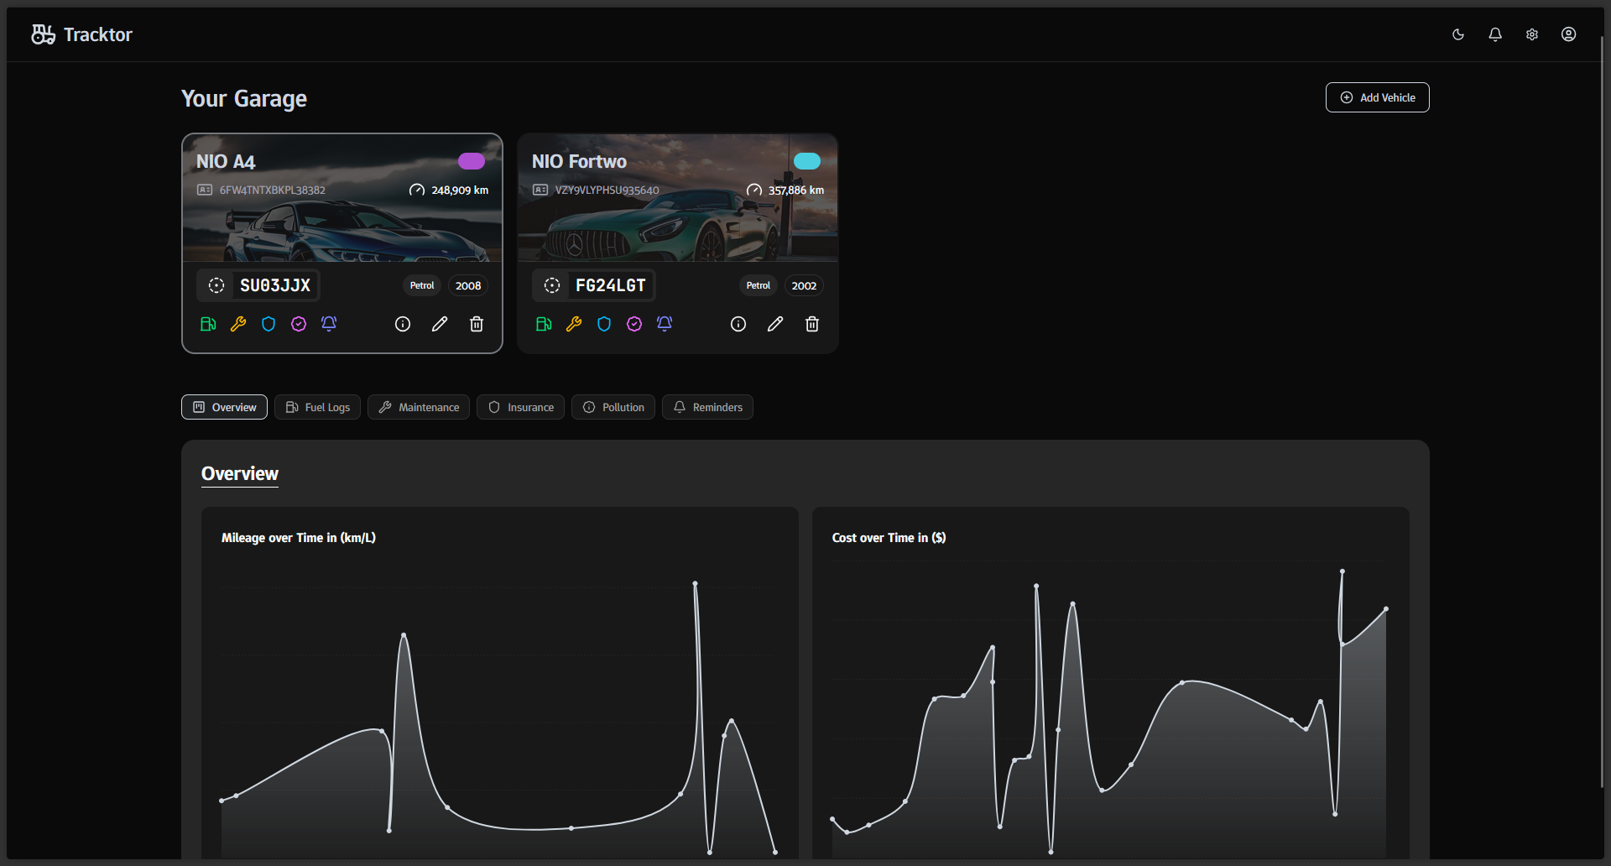Click the page vertical scrollbar
1611x866 pixels.
[1601, 411]
